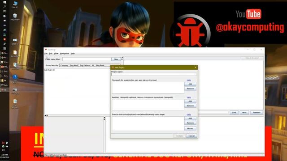The image size is (287, 161).
Task: Select the Bug Kind group-by header
Action: tap(74, 65)
